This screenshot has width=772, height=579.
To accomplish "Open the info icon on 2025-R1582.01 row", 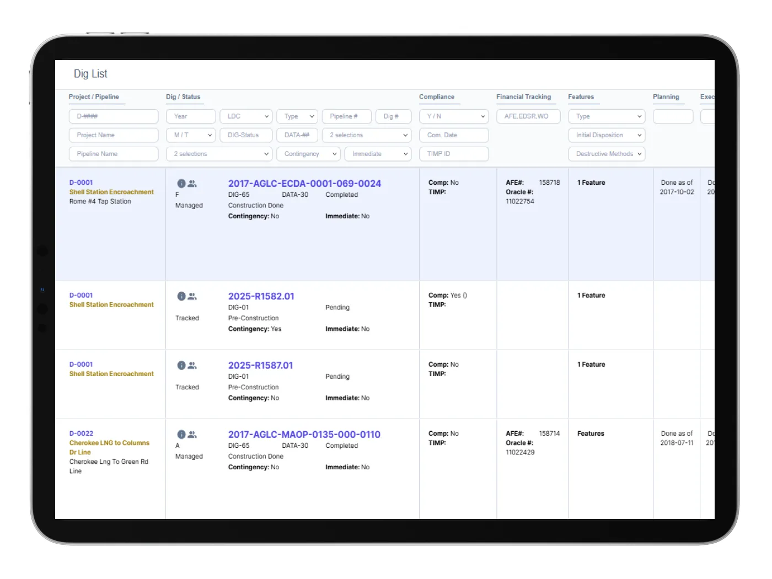I will tap(182, 296).
